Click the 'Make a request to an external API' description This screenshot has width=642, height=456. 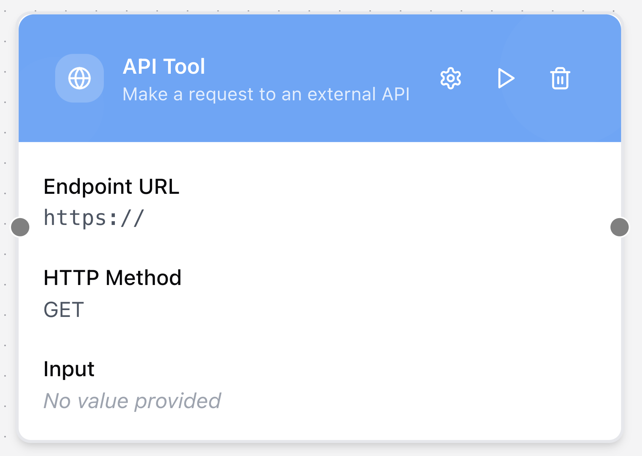(266, 94)
